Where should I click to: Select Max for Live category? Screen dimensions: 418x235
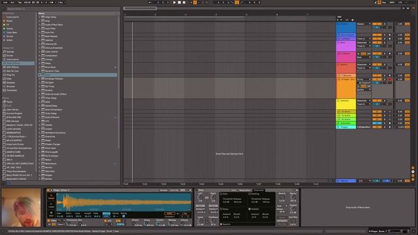click(x=12, y=71)
